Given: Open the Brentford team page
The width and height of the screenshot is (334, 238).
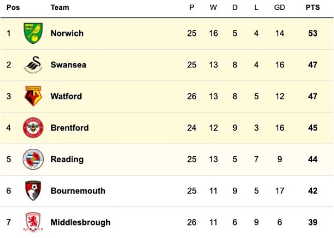Looking at the screenshot, I should 70,128.
